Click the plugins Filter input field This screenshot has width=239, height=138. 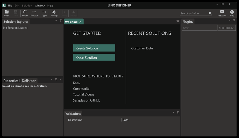click(200, 28)
